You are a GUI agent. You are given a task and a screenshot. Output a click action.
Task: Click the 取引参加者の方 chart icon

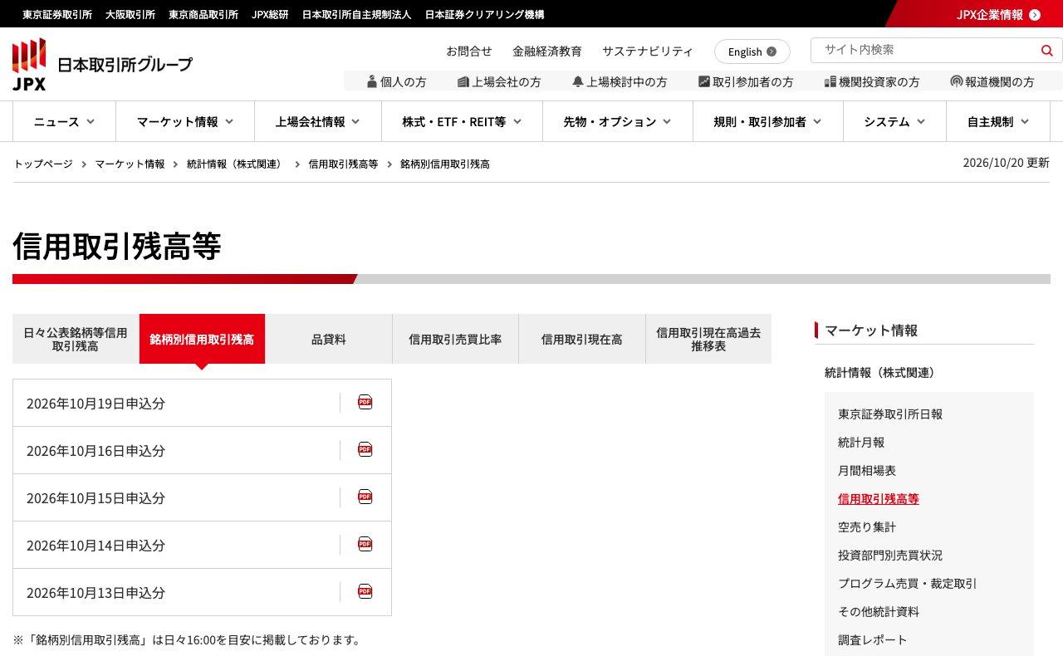click(704, 81)
